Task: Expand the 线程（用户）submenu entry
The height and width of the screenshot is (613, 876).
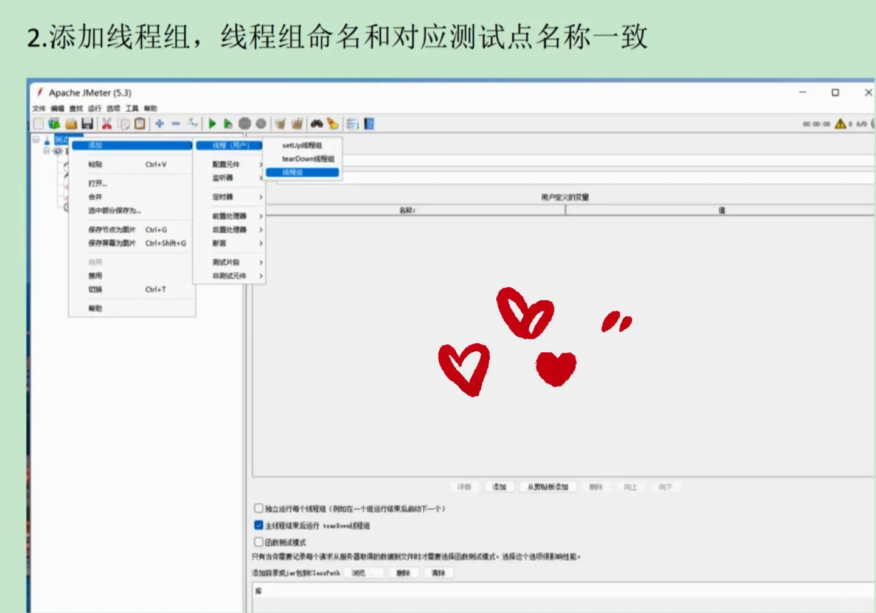Action: 229,145
